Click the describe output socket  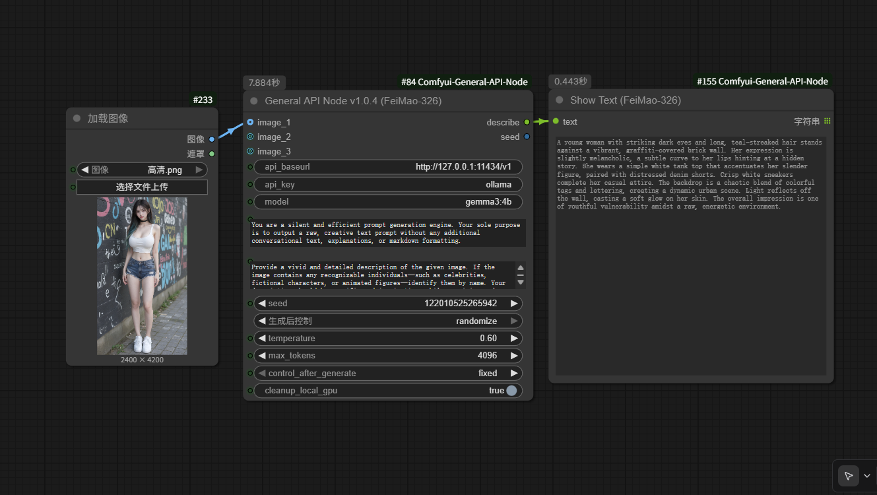tap(527, 122)
